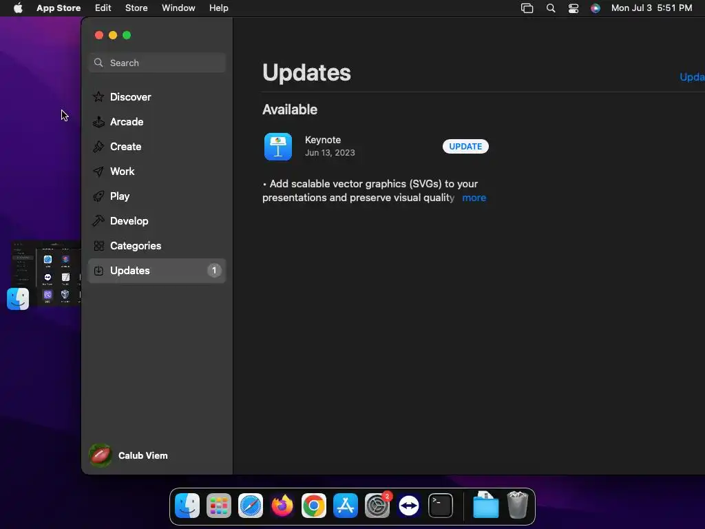Image resolution: width=705 pixels, height=529 pixels.
Task: Click the minimized window thumbnail on desktop
Action: (46, 273)
